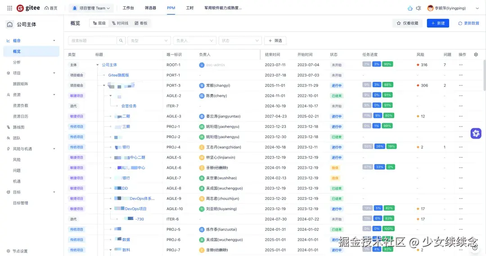Collapse the 公司主体 tree row
The image size is (486, 256).
(97, 65)
